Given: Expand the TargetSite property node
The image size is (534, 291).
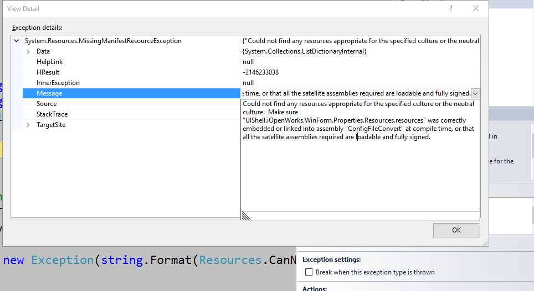Looking at the screenshot, I should click(28, 125).
